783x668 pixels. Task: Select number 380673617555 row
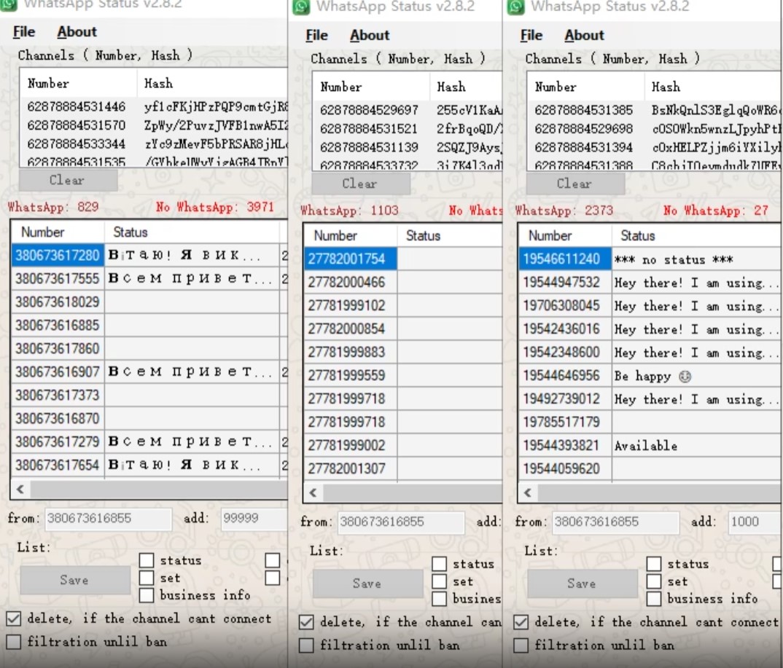point(149,278)
